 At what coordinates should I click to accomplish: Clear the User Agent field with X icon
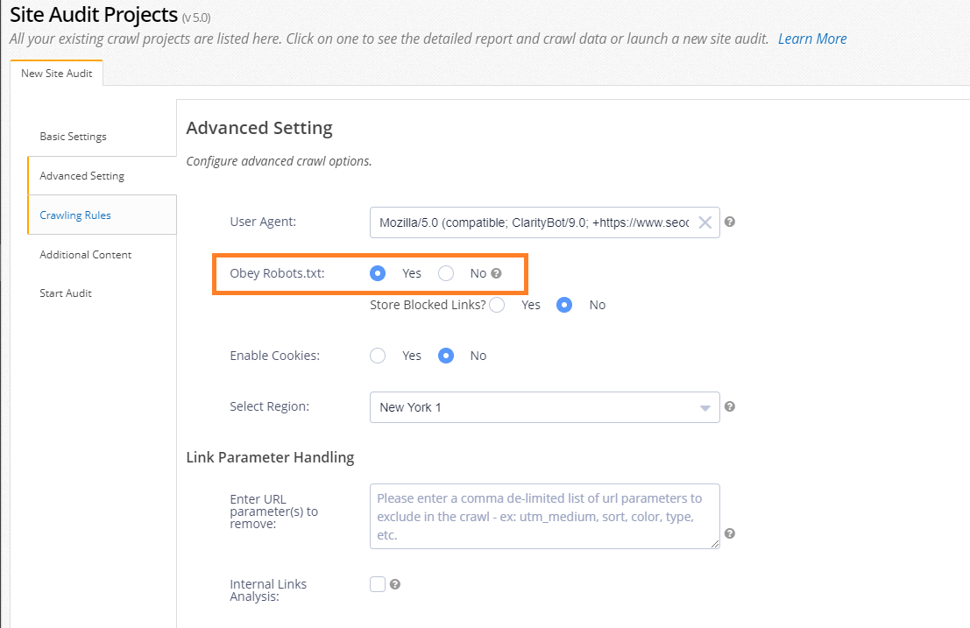click(704, 222)
